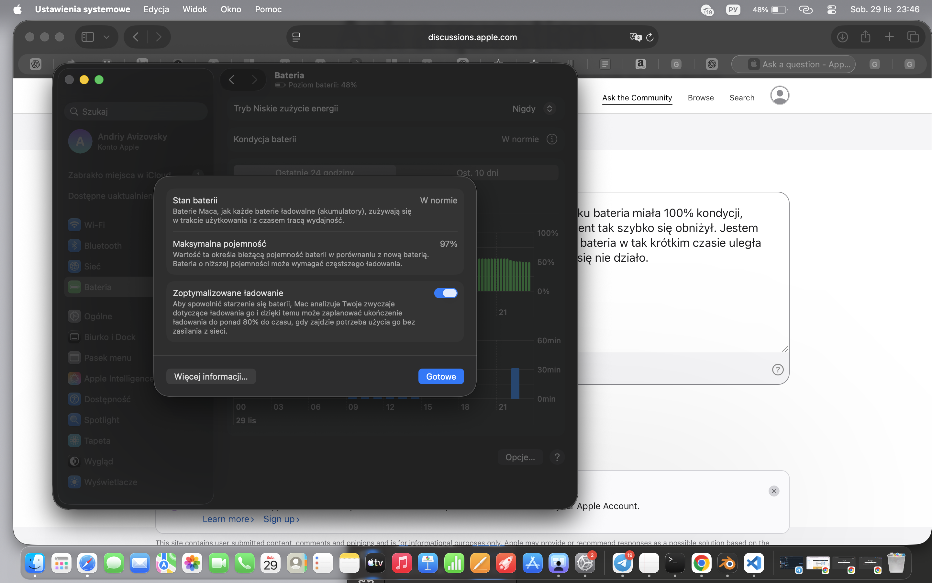Click the Safari share icon

pos(865,37)
